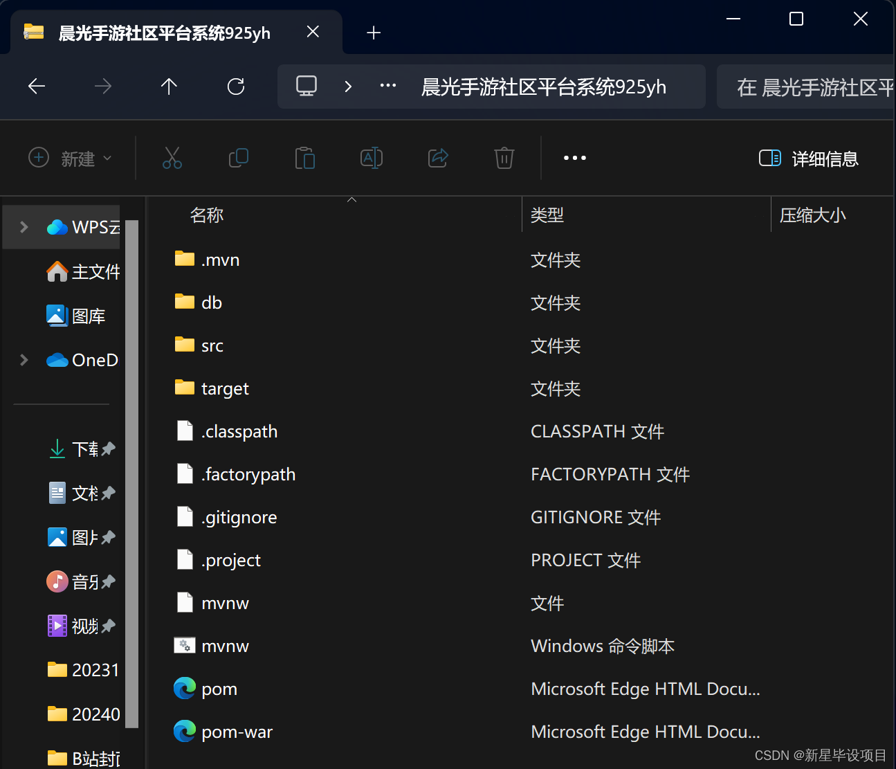The image size is (896, 769).
Task: Open 图库 Gallery in the sidebar
Action: pyautogui.click(x=76, y=316)
